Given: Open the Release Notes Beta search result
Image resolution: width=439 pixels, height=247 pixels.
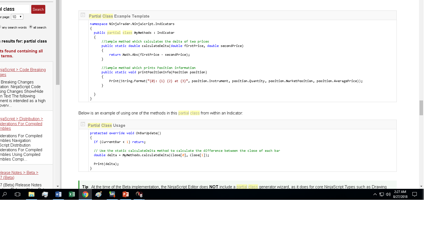Looking at the screenshot, I should coord(19,175).
